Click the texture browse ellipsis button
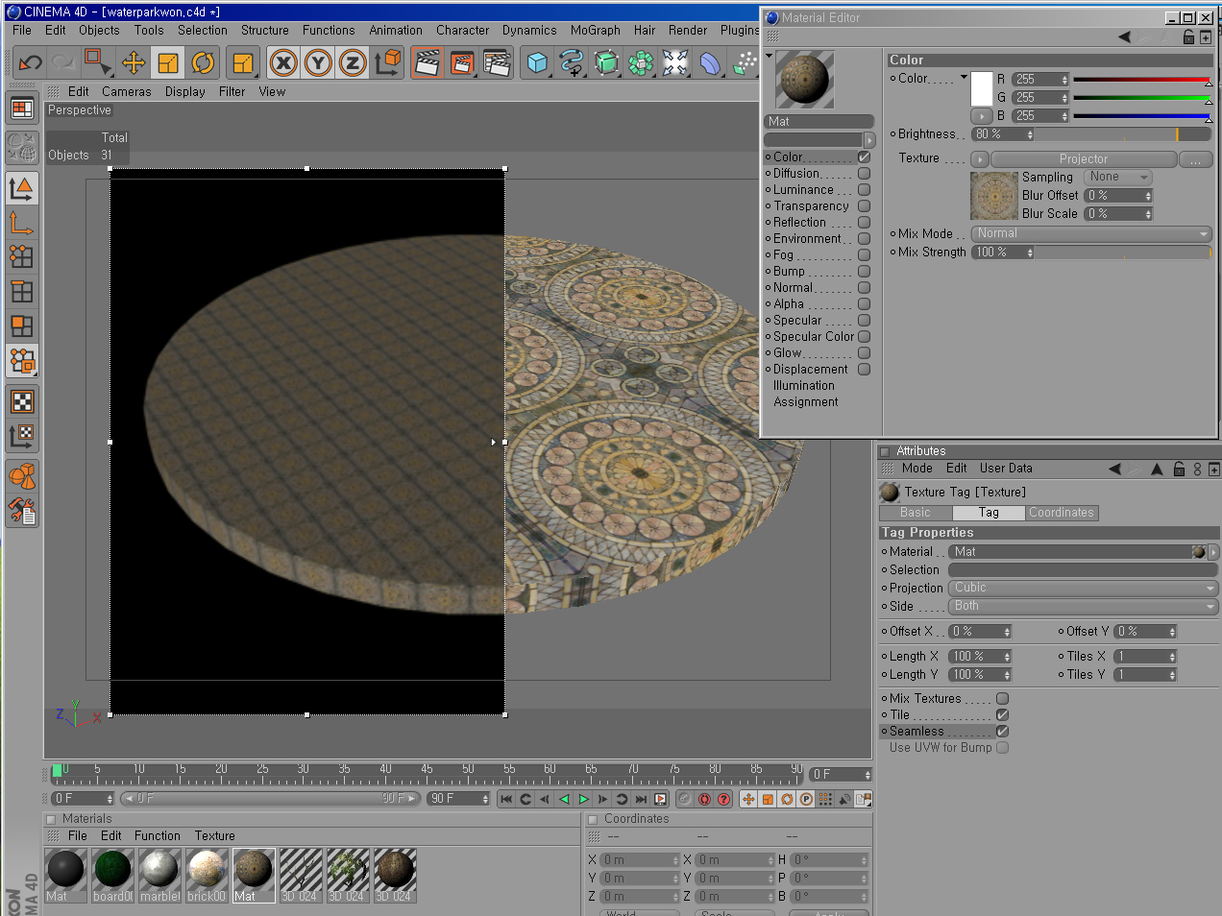This screenshot has height=916, width=1222. (1195, 159)
